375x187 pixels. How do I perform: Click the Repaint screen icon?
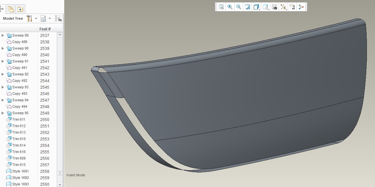[247, 7]
